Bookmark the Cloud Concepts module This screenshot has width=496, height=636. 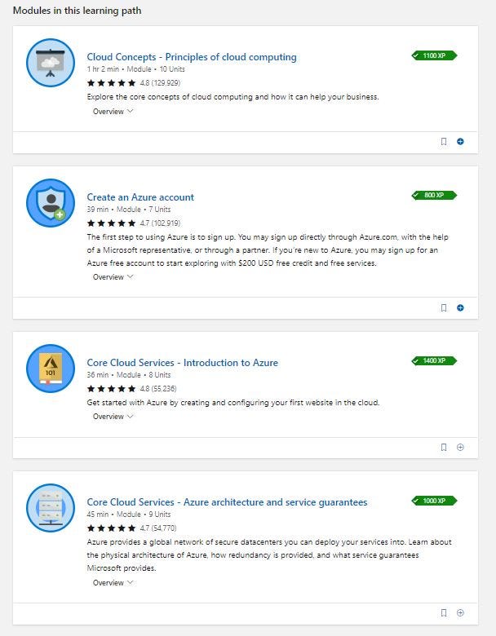click(444, 142)
